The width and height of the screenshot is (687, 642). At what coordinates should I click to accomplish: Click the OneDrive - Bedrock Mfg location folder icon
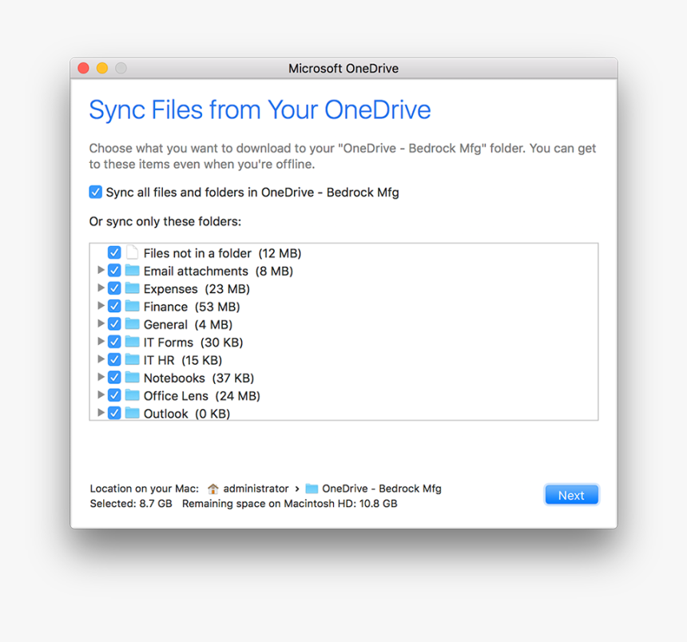(x=312, y=489)
